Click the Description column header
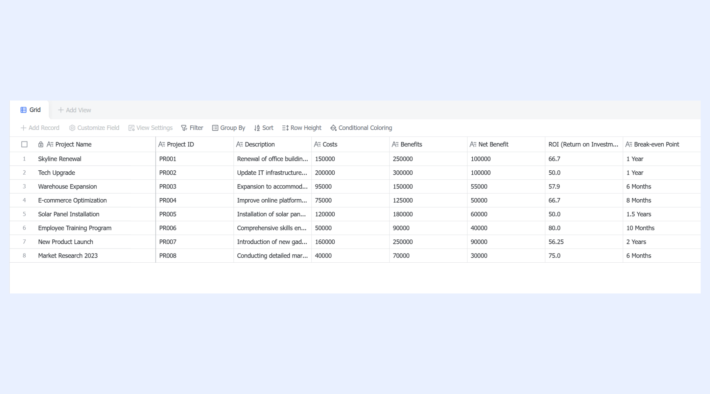 (272, 144)
